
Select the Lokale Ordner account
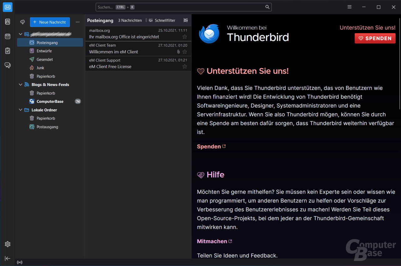pyautogui.click(x=50, y=110)
